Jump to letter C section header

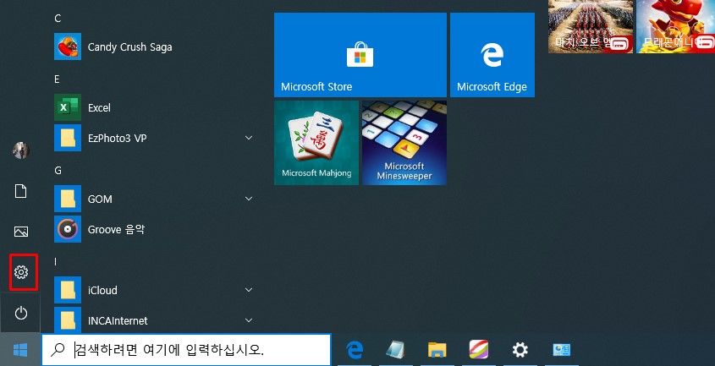(58, 19)
